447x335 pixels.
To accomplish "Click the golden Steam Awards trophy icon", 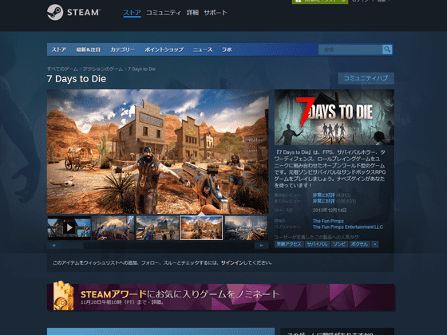I will (x=63, y=296).
